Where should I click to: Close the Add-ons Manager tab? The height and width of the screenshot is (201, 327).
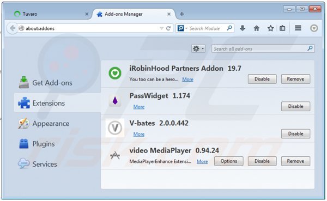pyautogui.click(x=169, y=14)
